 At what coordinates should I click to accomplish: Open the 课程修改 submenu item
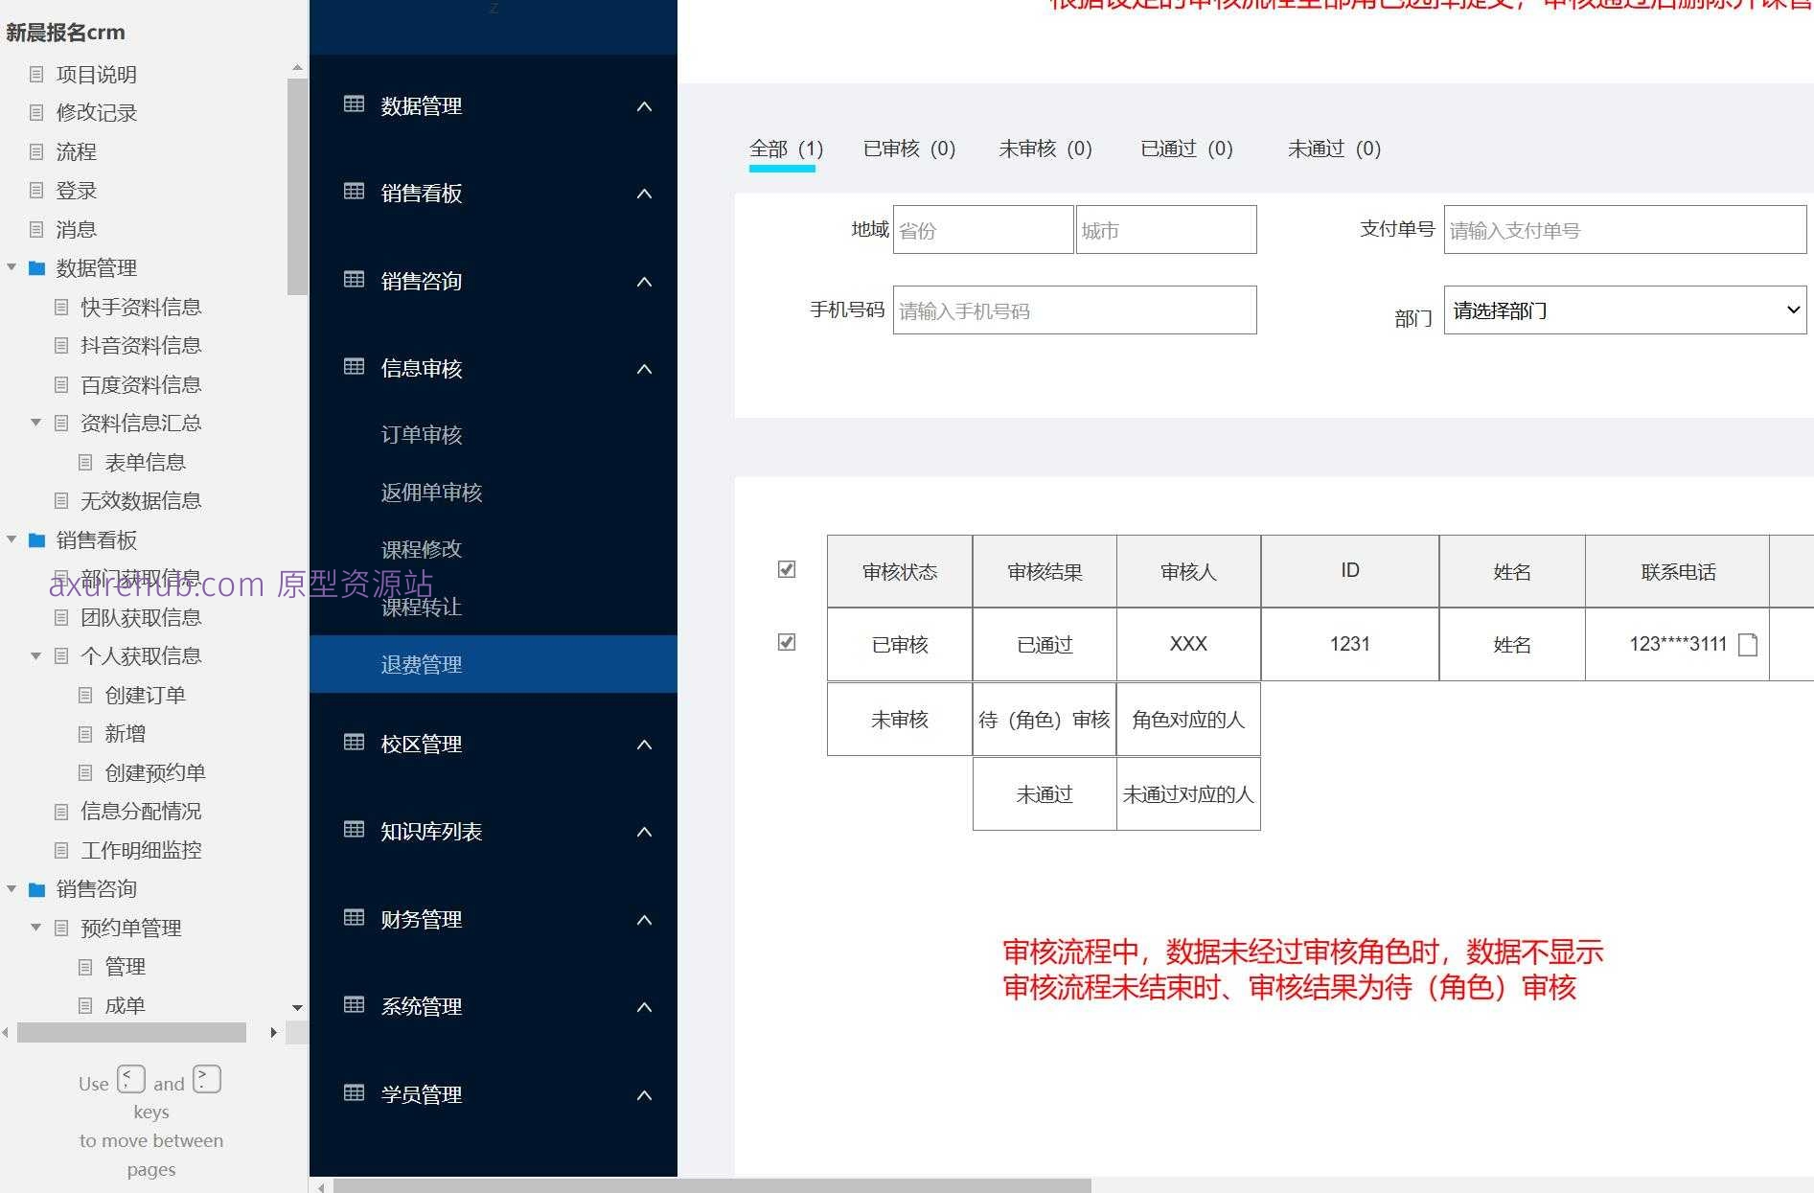[422, 549]
